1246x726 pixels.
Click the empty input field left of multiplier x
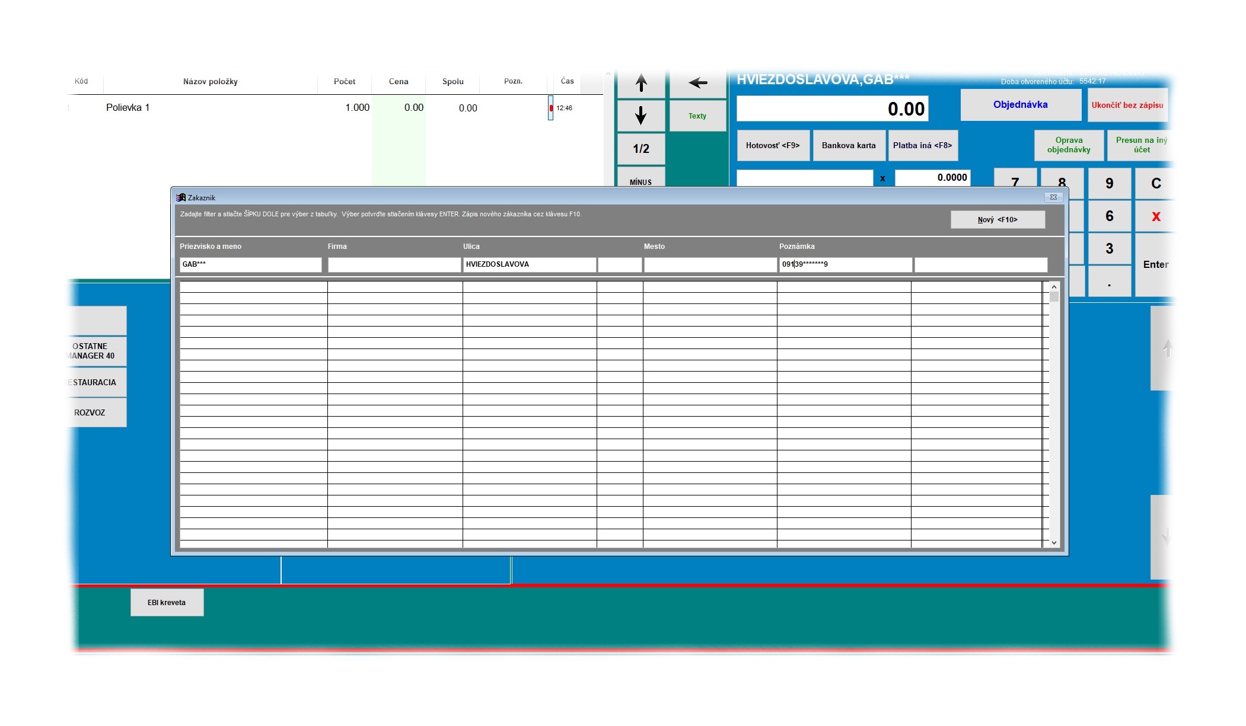pyautogui.click(x=805, y=178)
